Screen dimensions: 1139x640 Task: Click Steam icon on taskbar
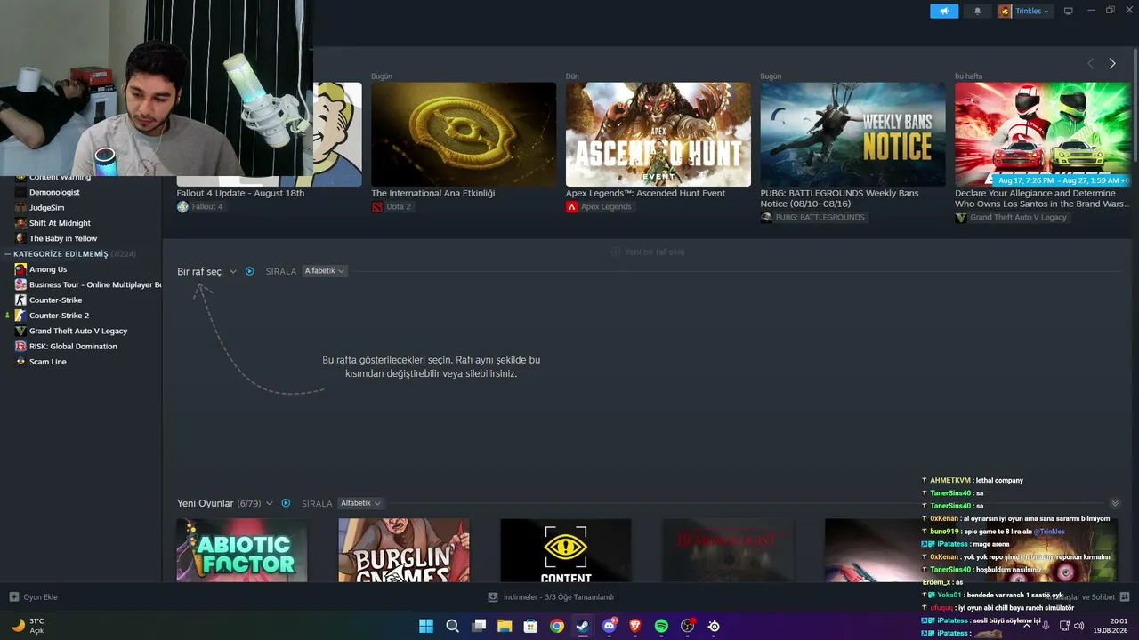click(x=583, y=626)
